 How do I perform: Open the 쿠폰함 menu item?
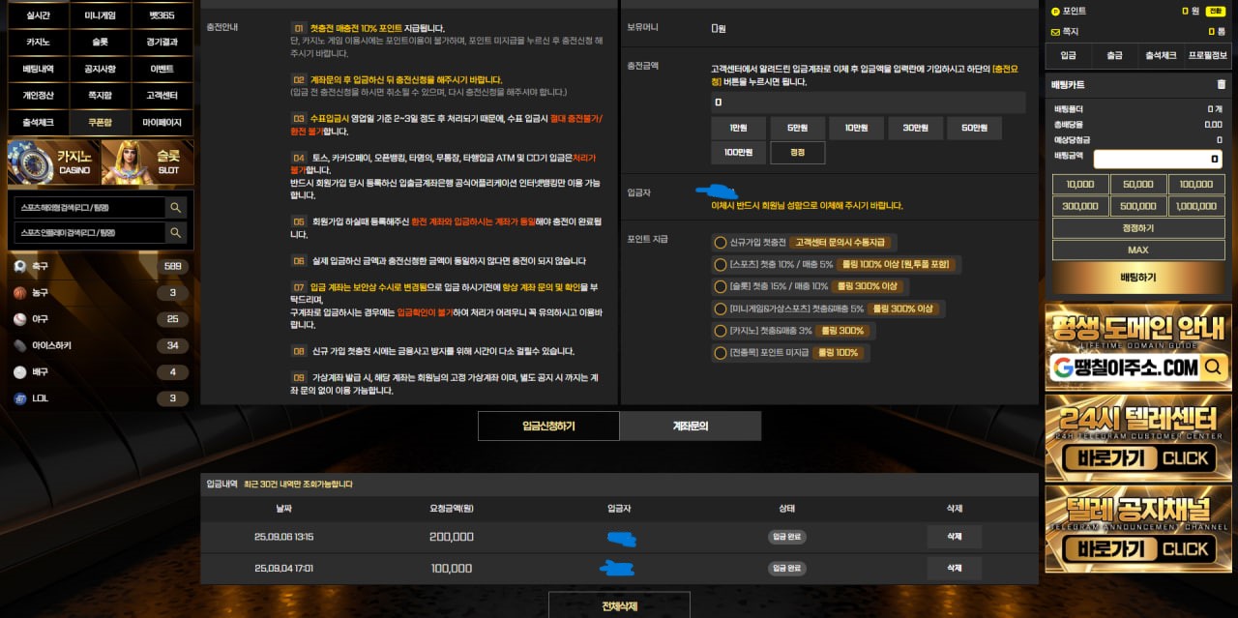[x=100, y=123]
